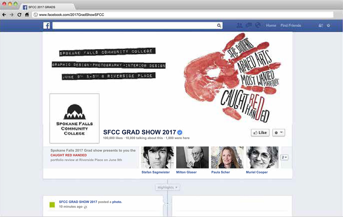Open Paula Scher photo thumbnail
The width and height of the screenshot is (343, 217).
227,157
